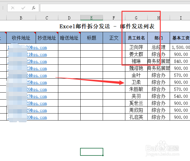Open the email link ending 30@qq.com

tap(37, 117)
